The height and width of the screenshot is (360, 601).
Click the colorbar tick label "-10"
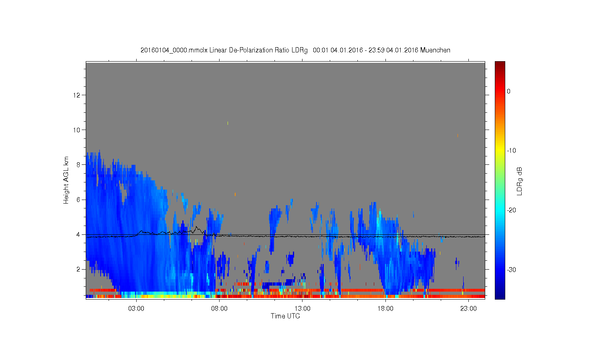tap(511, 151)
